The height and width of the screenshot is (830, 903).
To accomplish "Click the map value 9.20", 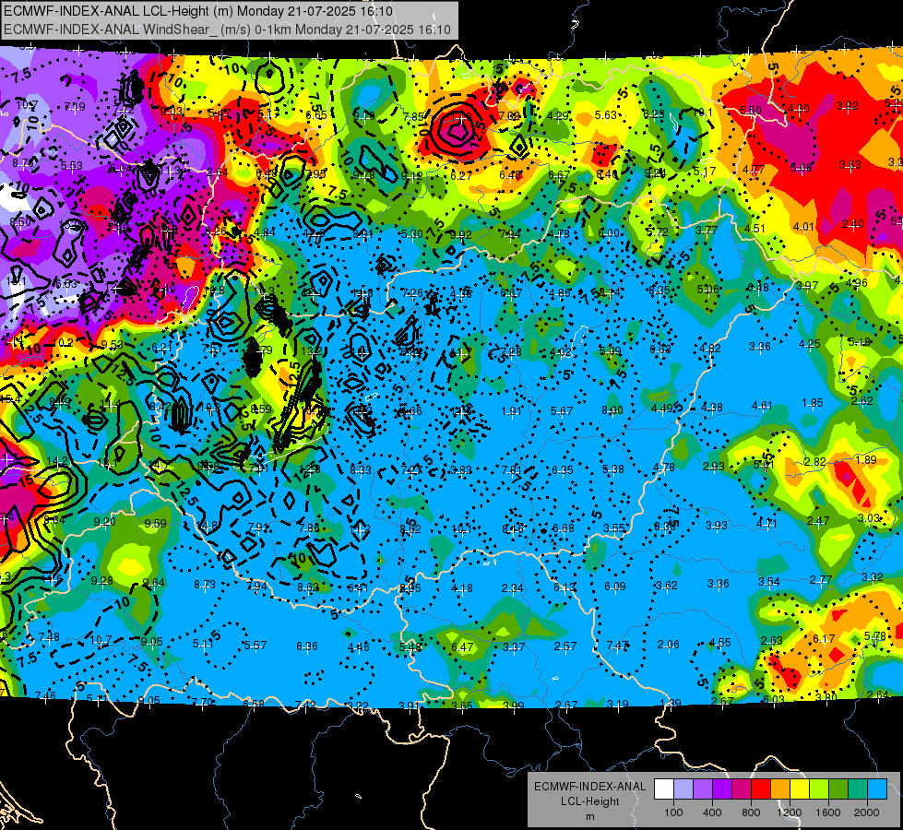I will [x=105, y=521].
